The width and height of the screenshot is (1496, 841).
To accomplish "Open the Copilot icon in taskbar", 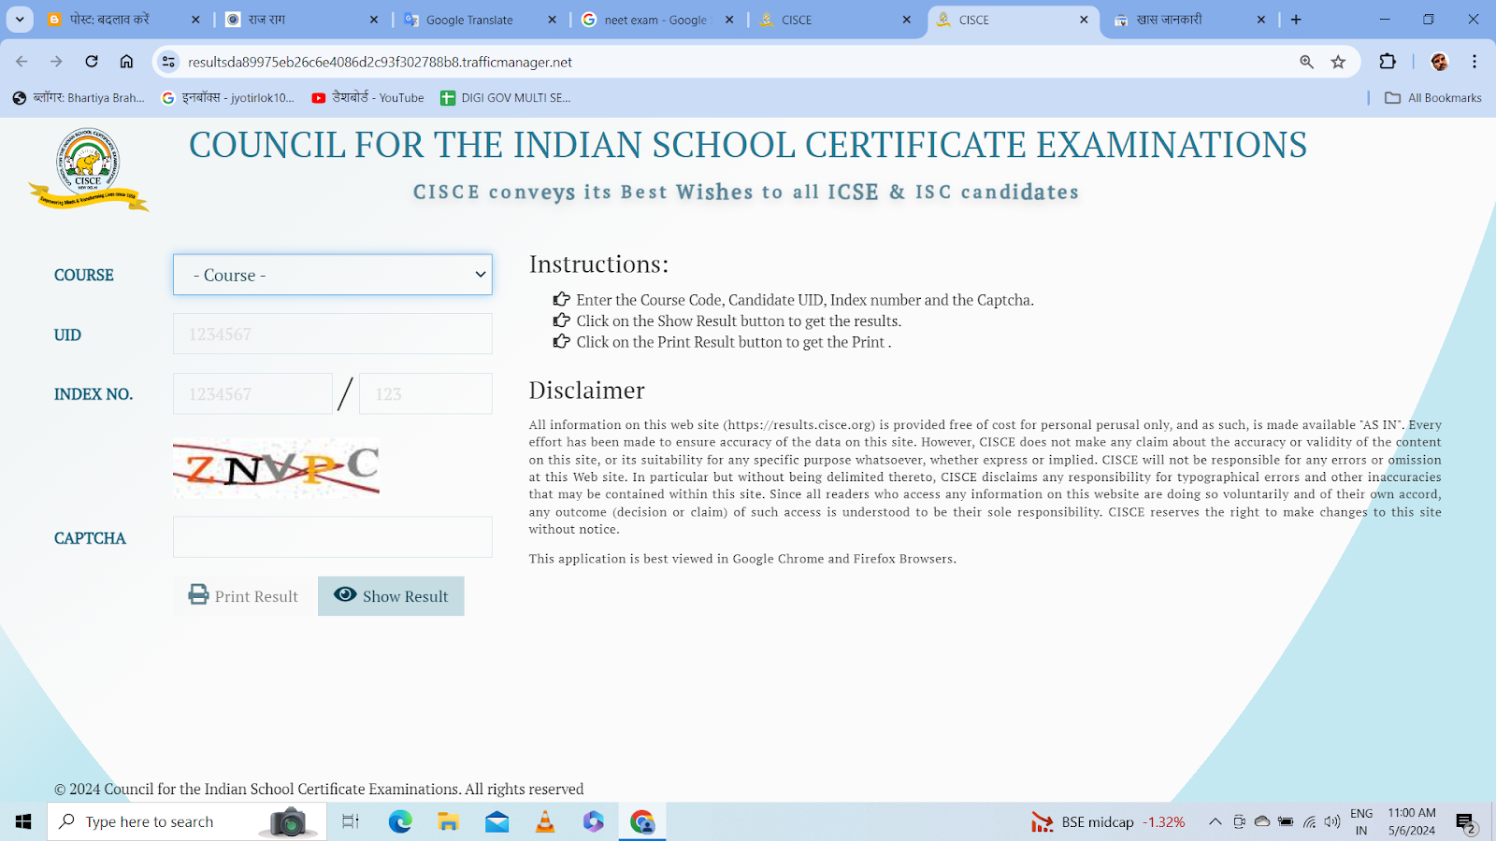I will 594,821.
